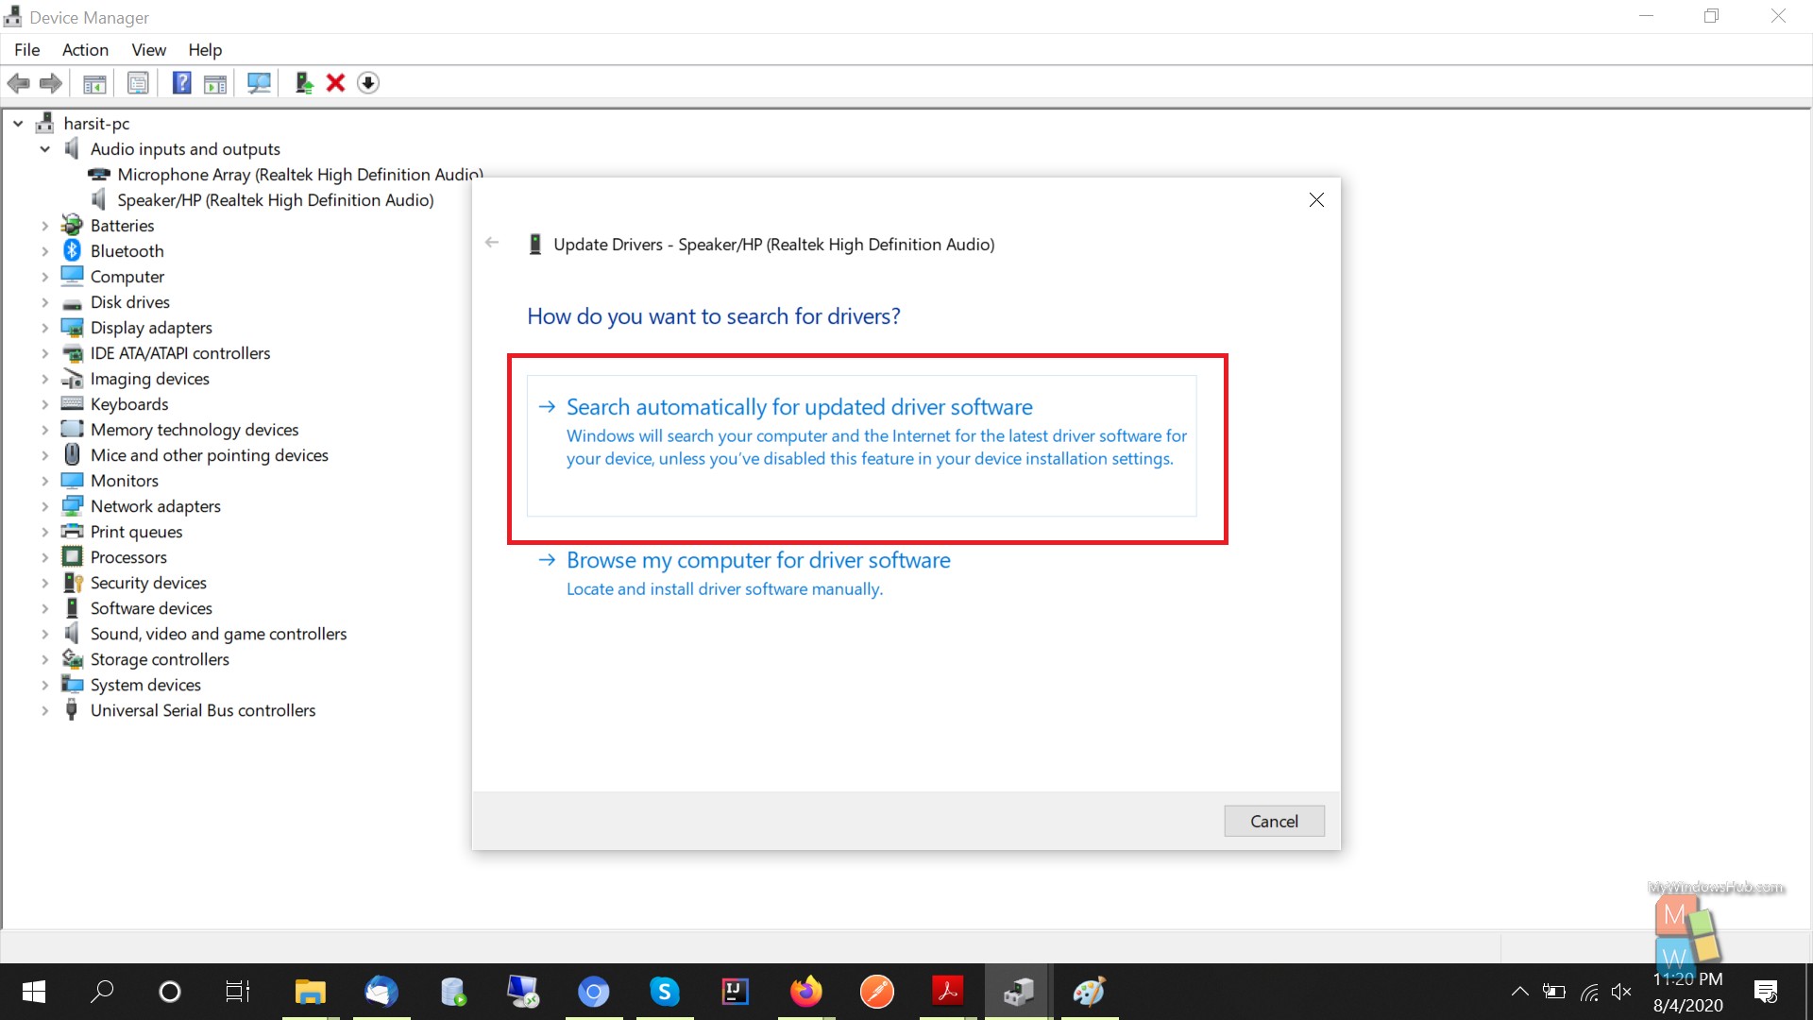This screenshot has height=1020, width=1813.
Task: Click the red X Uninstall device icon
Action: click(335, 83)
